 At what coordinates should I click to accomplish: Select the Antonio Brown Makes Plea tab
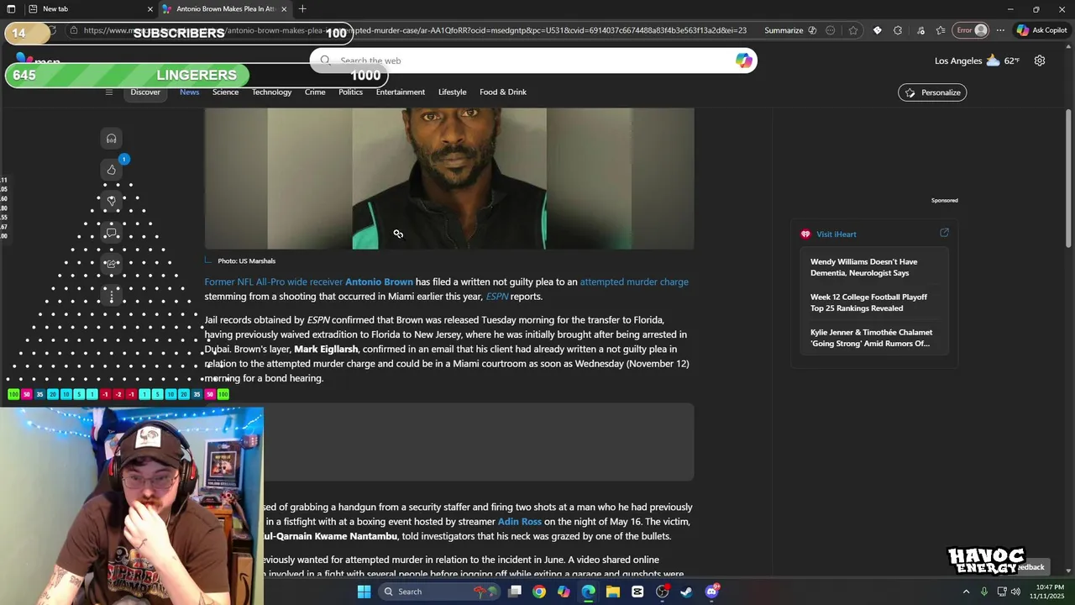pyautogui.click(x=225, y=8)
